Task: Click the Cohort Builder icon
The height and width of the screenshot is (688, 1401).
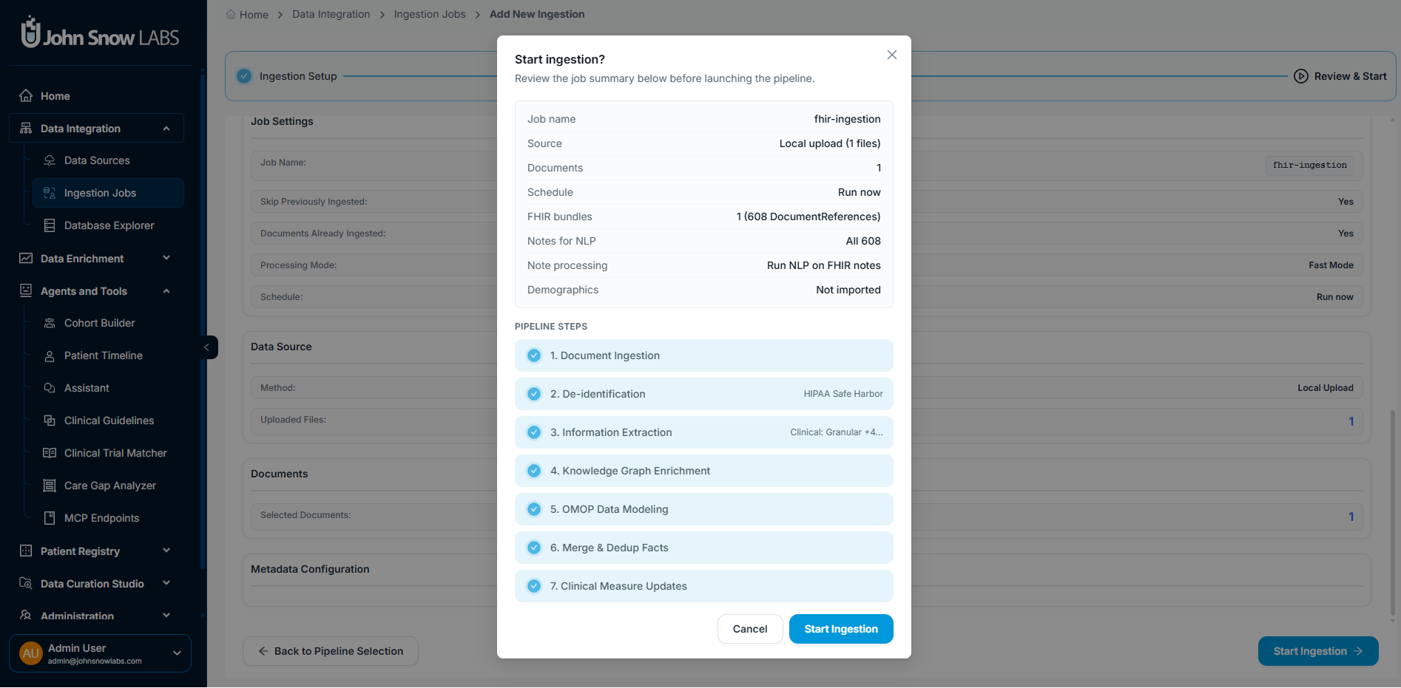Action: [50, 323]
